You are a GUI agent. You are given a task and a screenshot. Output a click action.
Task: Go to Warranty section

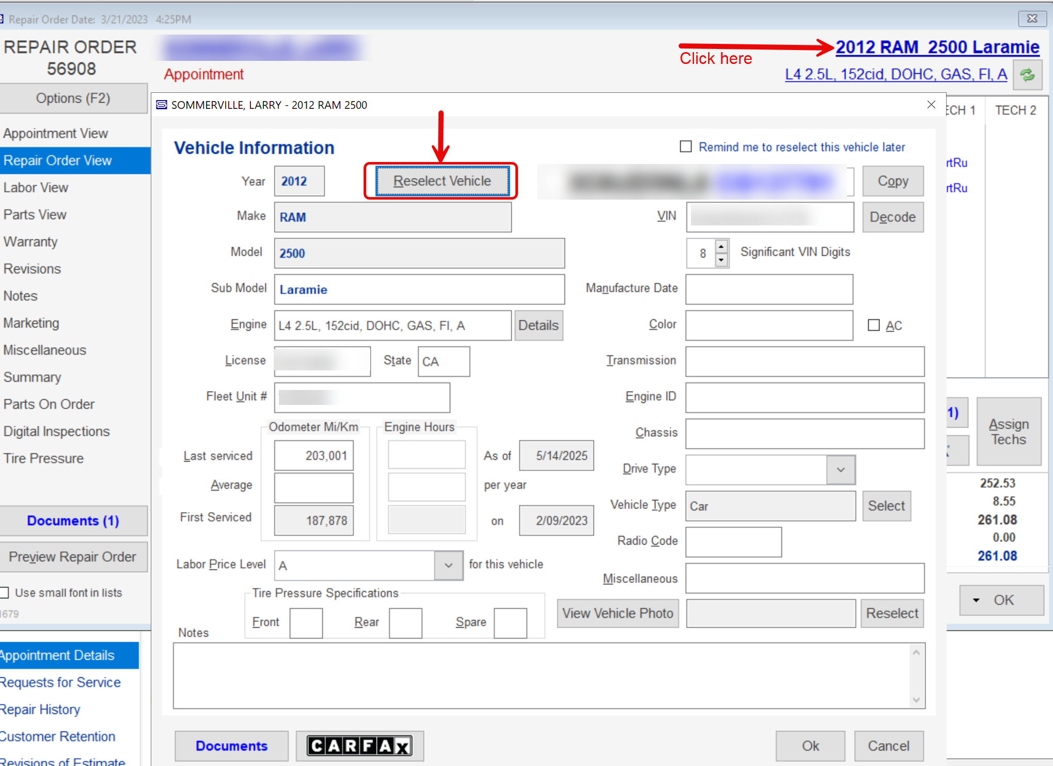point(30,241)
